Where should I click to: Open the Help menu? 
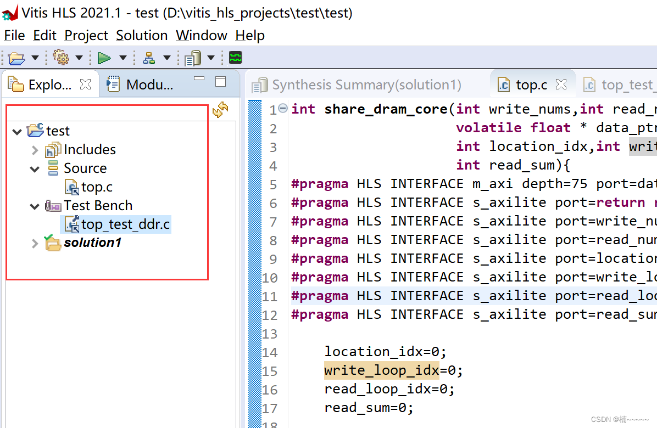(250, 36)
